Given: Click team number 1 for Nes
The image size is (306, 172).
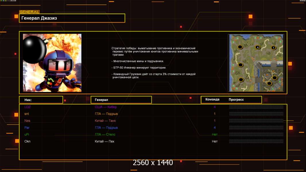Looking at the screenshot, I should point(215,121).
